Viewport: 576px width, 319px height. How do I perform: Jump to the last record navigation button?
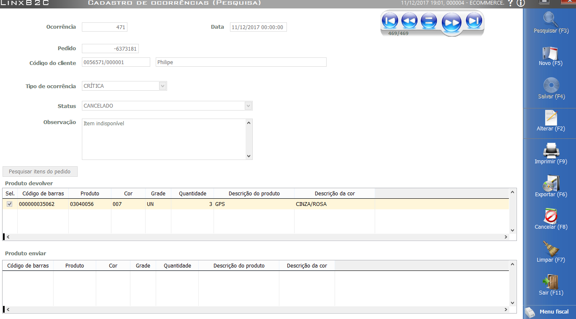[474, 20]
